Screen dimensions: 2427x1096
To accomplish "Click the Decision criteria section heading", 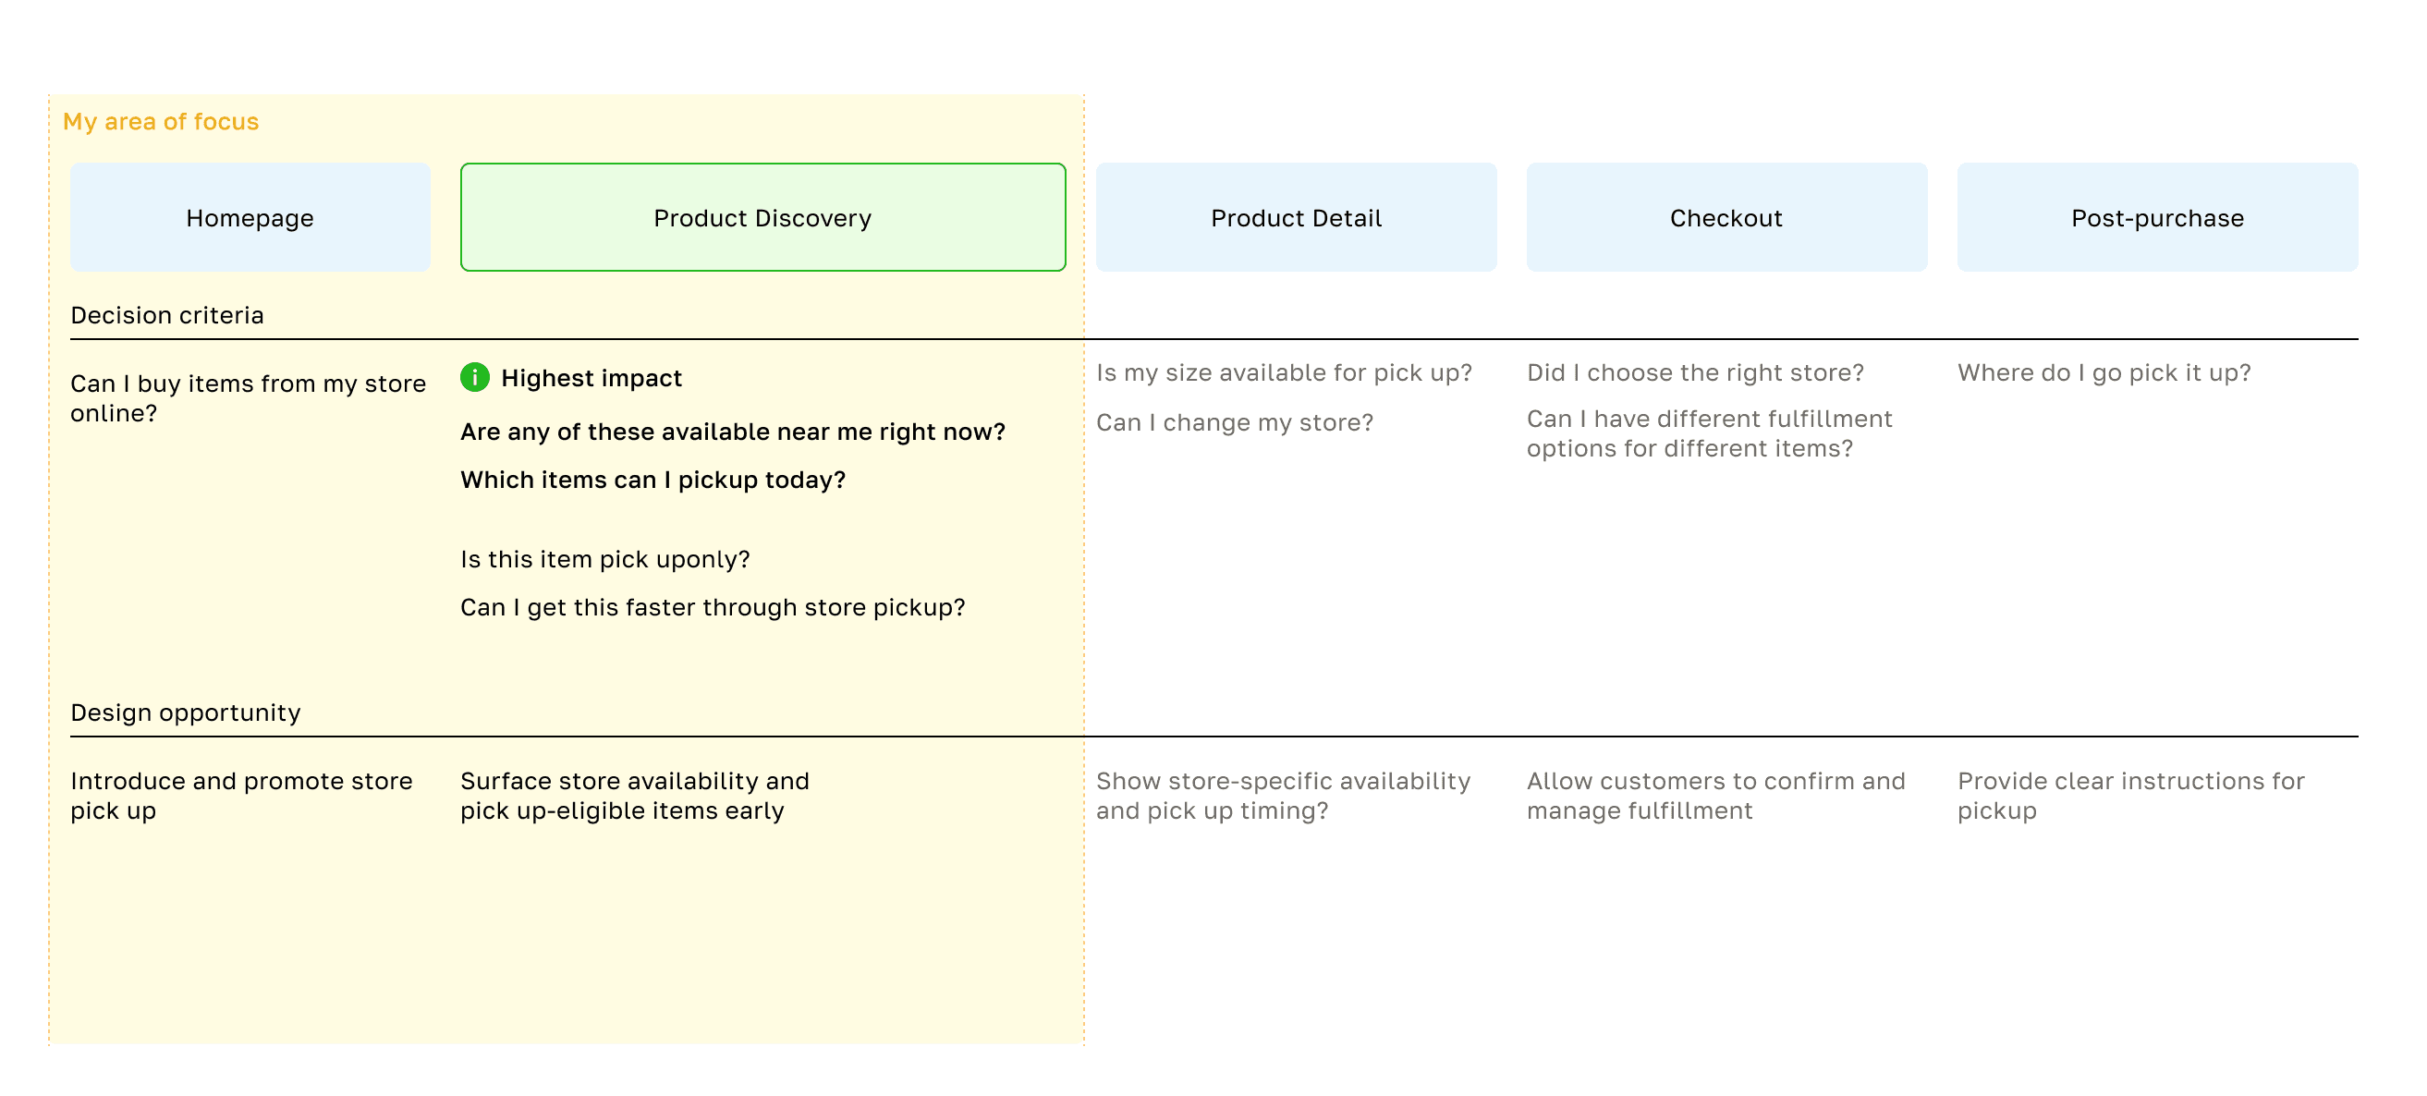I will pyautogui.click(x=166, y=316).
